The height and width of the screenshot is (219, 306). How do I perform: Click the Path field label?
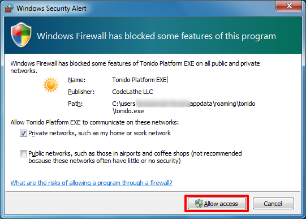75,104
